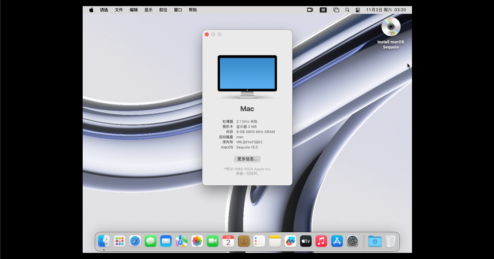Open the Freeform app
The image size is (494, 259).
click(290, 241)
